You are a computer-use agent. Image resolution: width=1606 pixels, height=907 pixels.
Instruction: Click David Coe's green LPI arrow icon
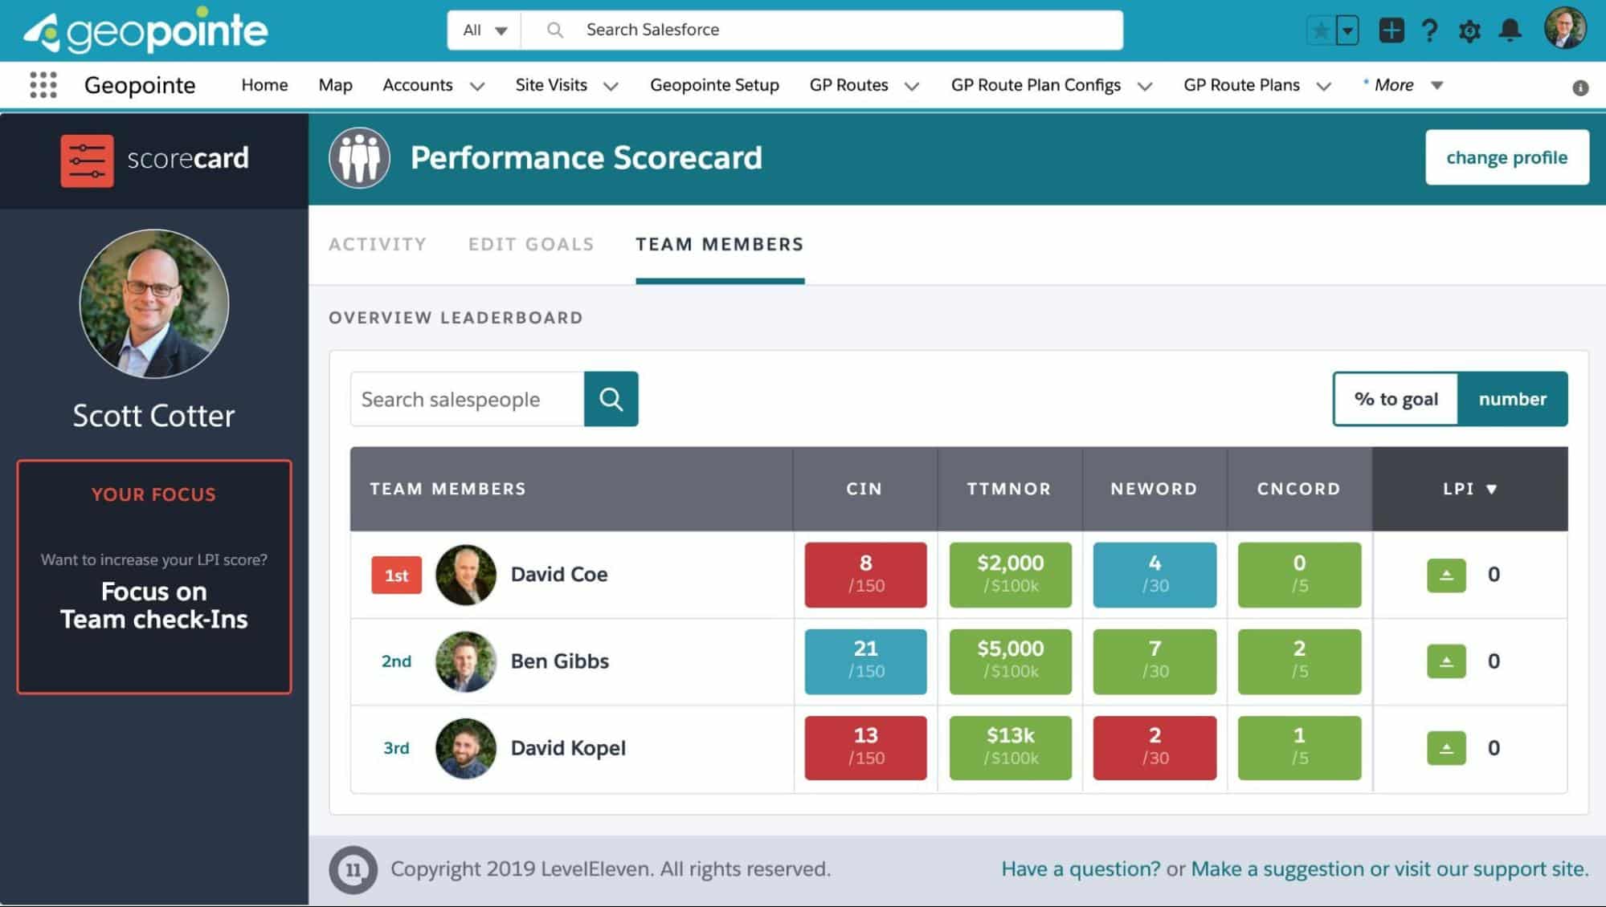coord(1446,575)
